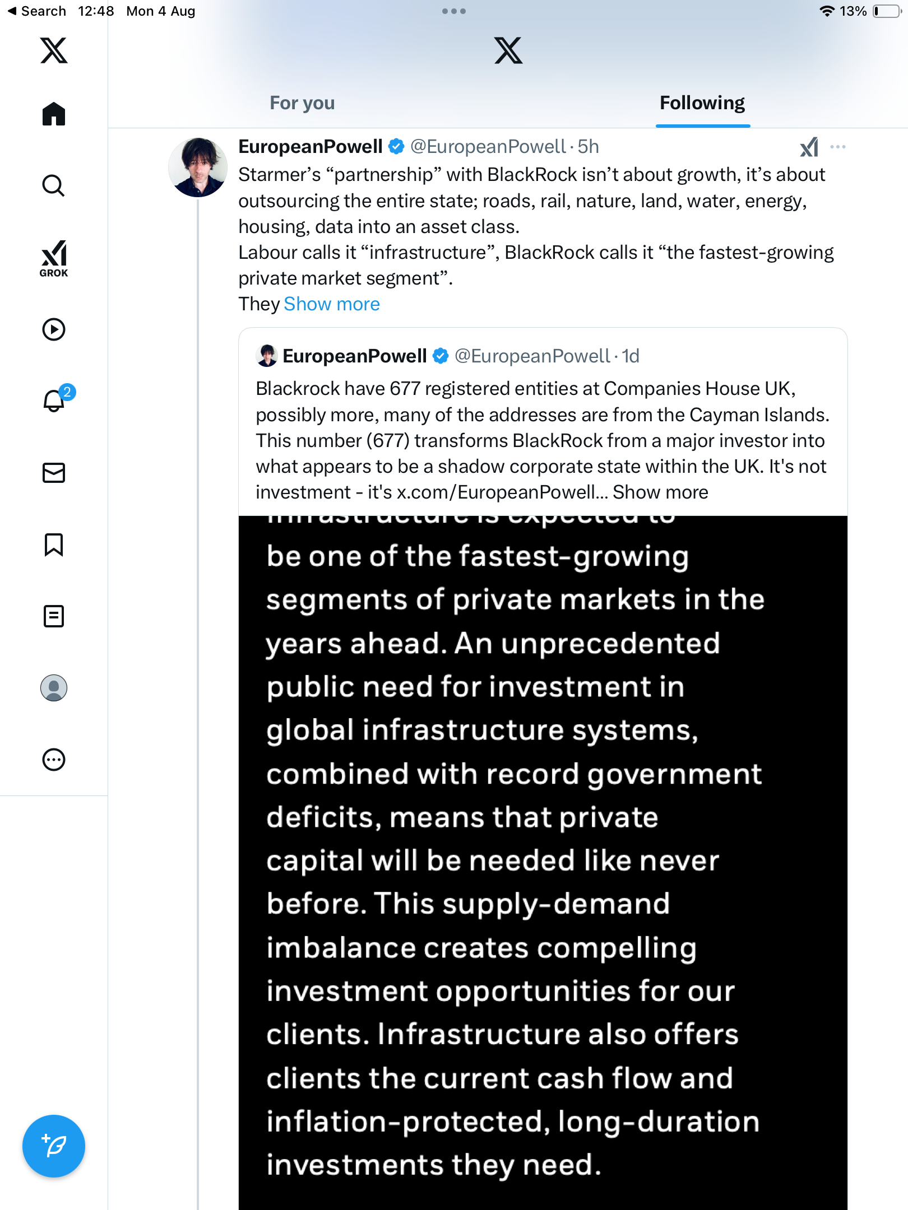Open the Home feed icon
This screenshot has height=1210, width=908.
click(54, 114)
